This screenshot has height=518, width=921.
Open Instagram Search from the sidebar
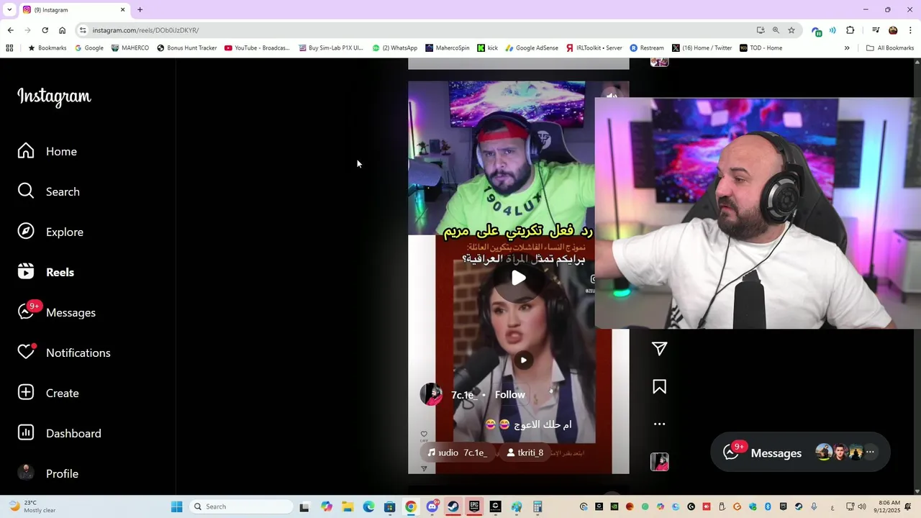point(49,191)
